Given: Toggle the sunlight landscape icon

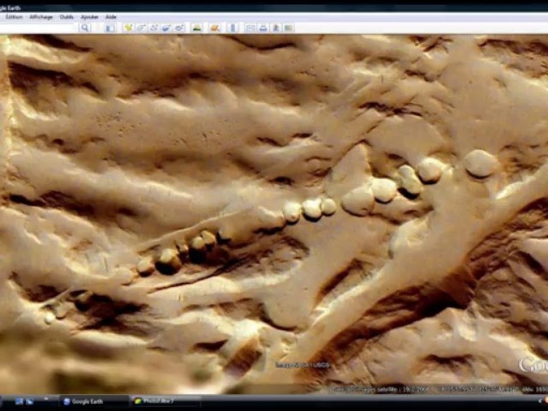Looking at the screenshot, I should pyautogui.click(x=197, y=27).
